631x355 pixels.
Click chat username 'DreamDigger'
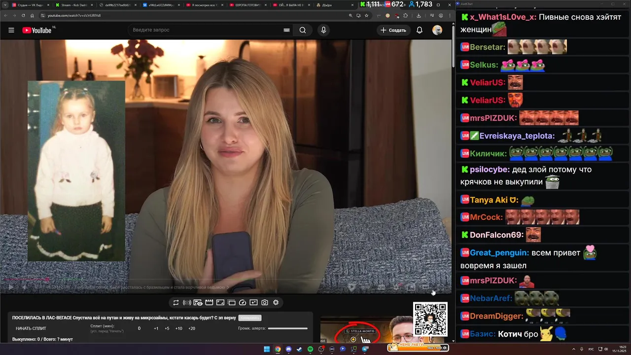coord(496,316)
